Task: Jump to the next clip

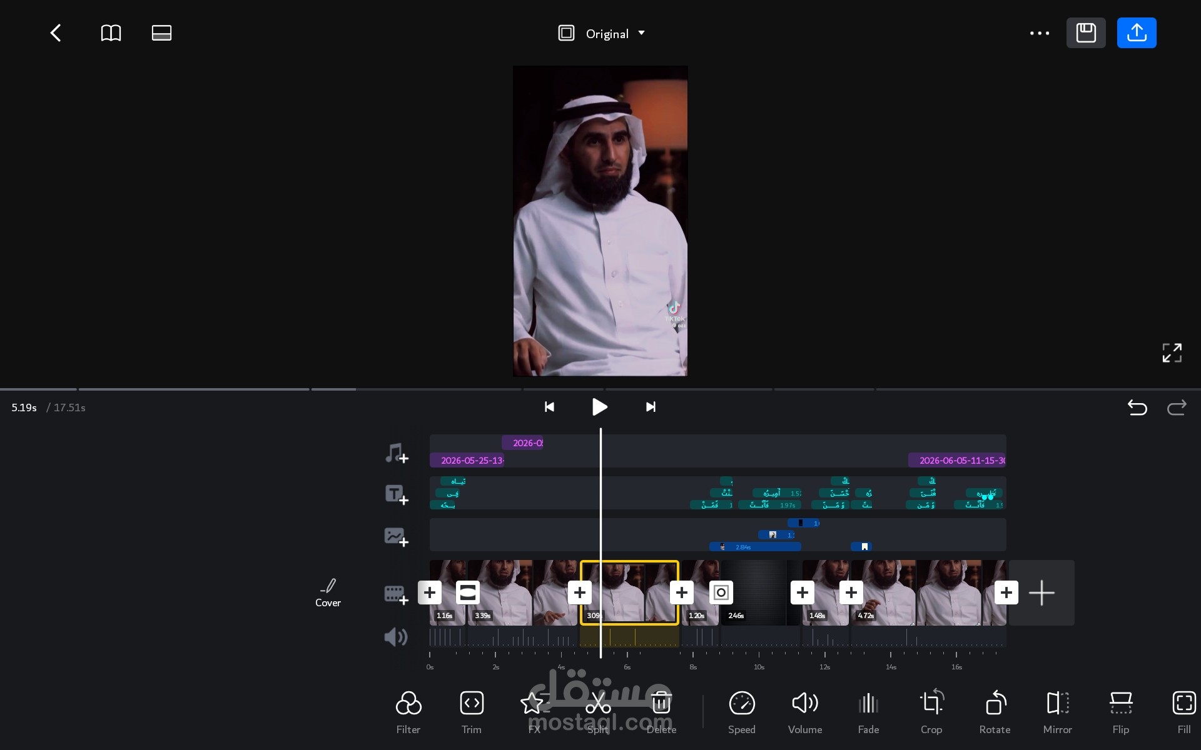Action: [x=651, y=407]
